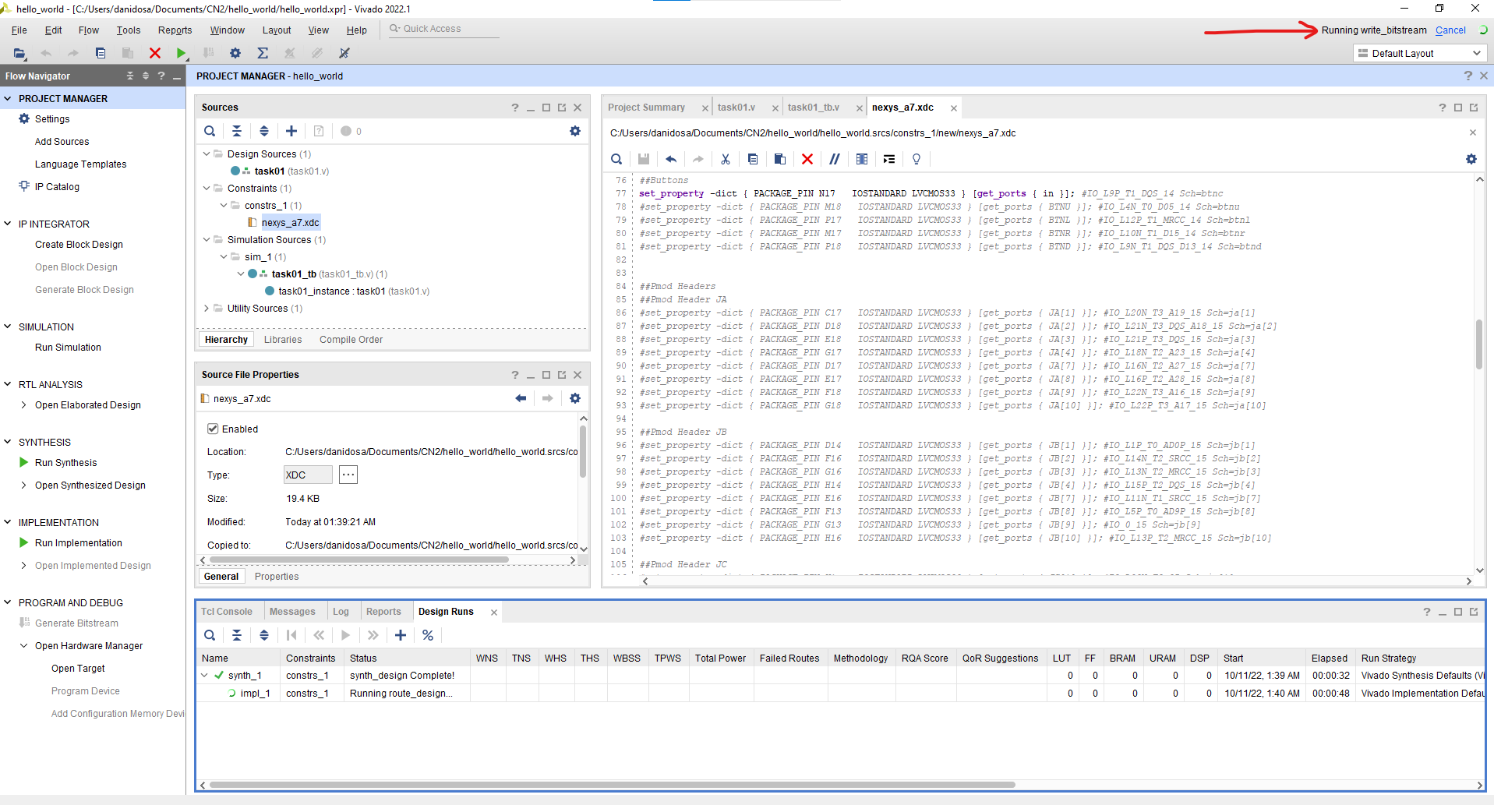Image resolution: width=1494 pixels, height=805 pixels.
Task: Open Source File Properties settings gear
Action: click(575, 398)
